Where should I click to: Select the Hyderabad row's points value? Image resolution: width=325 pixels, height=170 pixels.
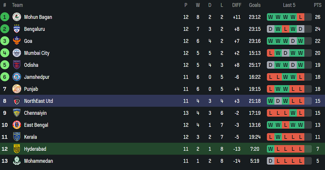point(317,149)
